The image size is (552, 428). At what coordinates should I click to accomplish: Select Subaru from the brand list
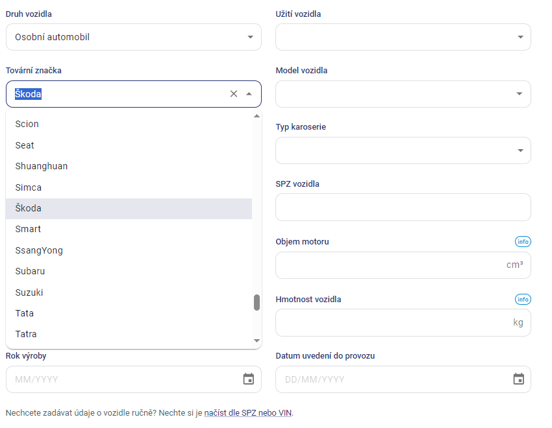pyautogui.click(x=129, y=271)
